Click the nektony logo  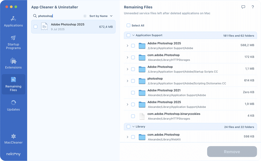[x=13, y=154]
